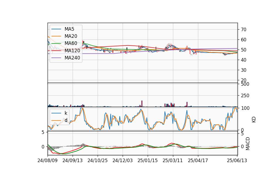The height and width of the screenshot is (189, 264).
Task: Click the 24/08/09 date axis label
Action: (x=48, y=161)
